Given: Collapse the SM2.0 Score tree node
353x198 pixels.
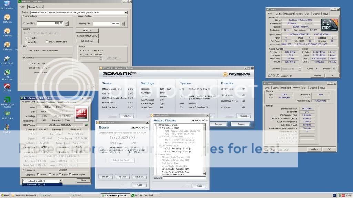Looking at the screenshot, I should [x=160, y=128].
